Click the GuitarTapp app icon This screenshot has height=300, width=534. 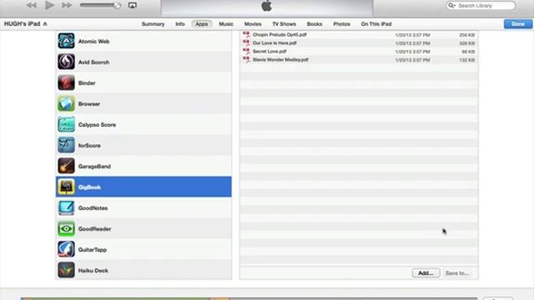[x=66, y=249]
